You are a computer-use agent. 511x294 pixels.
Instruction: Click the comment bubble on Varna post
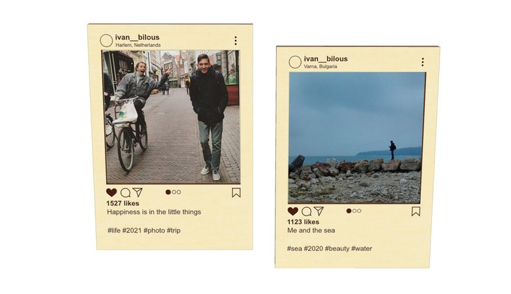(x=307, y=212)
